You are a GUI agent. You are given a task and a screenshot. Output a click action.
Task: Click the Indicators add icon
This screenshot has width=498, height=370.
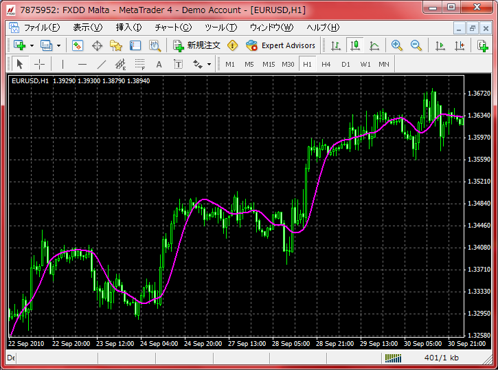coord(483,45)
